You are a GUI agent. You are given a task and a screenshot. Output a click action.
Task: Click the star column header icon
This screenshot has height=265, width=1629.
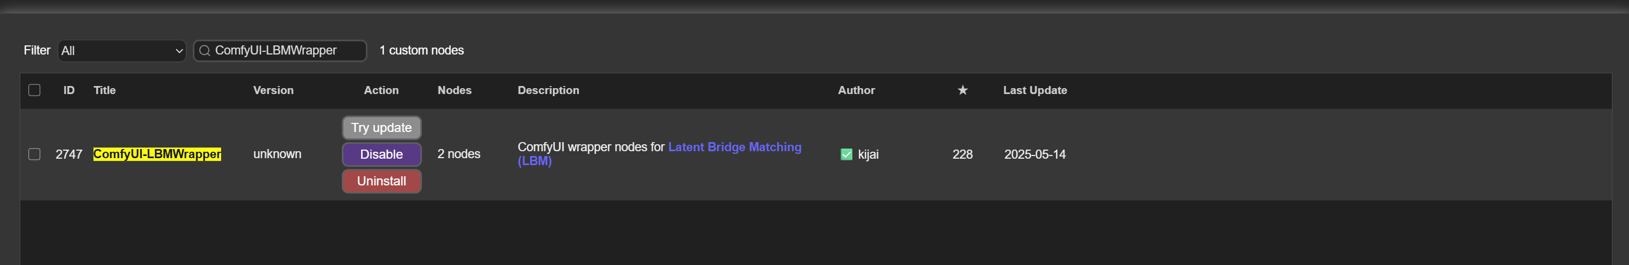click(x=962, y=90)
